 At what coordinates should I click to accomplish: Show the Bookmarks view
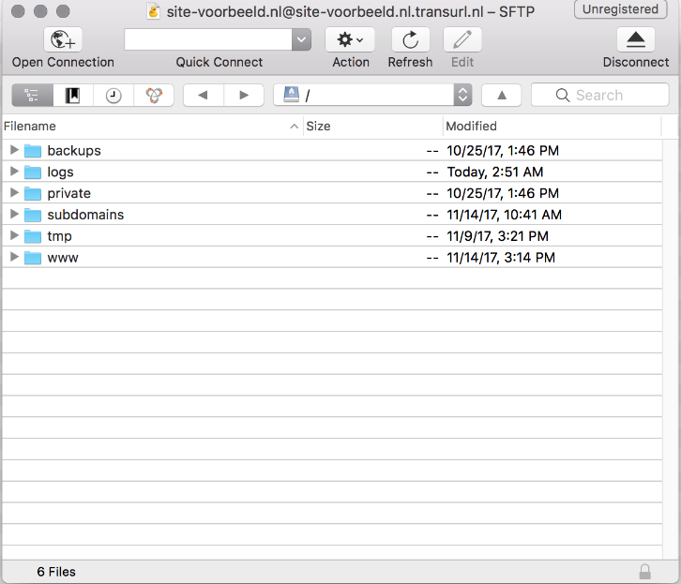[72, 95]
